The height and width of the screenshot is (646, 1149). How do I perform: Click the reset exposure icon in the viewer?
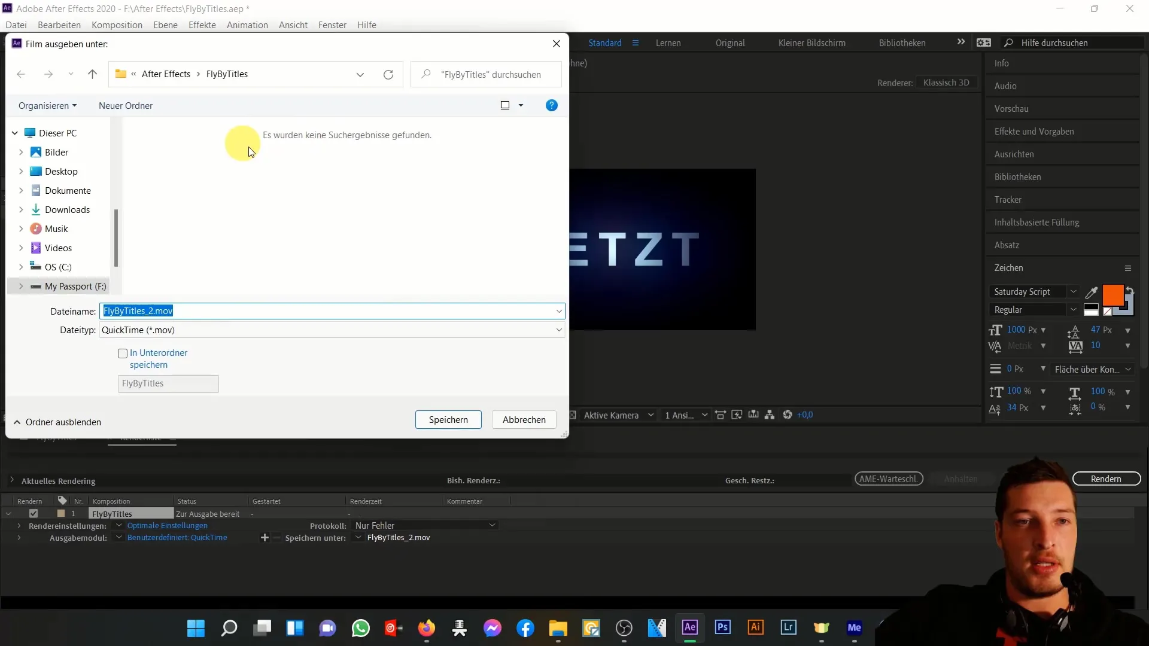point(788,415)
